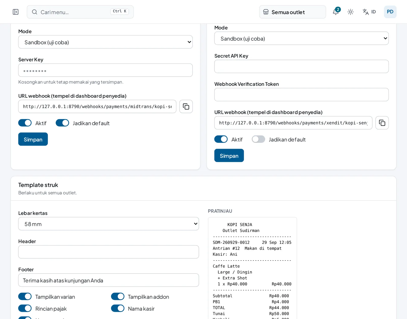Toggle Nama kasir switch
407x319 pixels.
(x=118, y=308)
